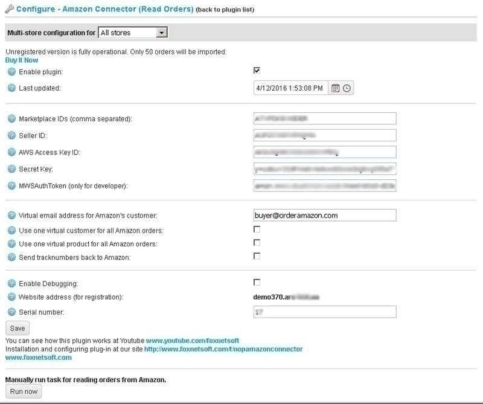This screenshot has height=404, width=483.
Task: Click the 'Seller ID:' label
Action: coord(33,136)
